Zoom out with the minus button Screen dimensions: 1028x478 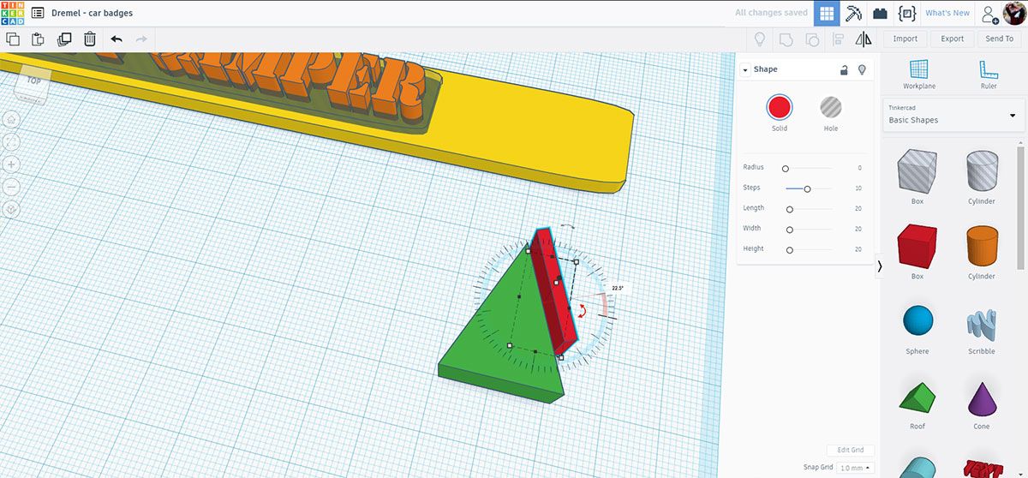click(12, 186)
